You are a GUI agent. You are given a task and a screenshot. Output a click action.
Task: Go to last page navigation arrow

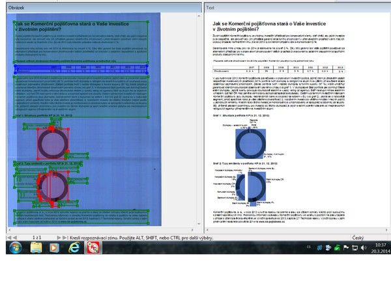(65, 238)
